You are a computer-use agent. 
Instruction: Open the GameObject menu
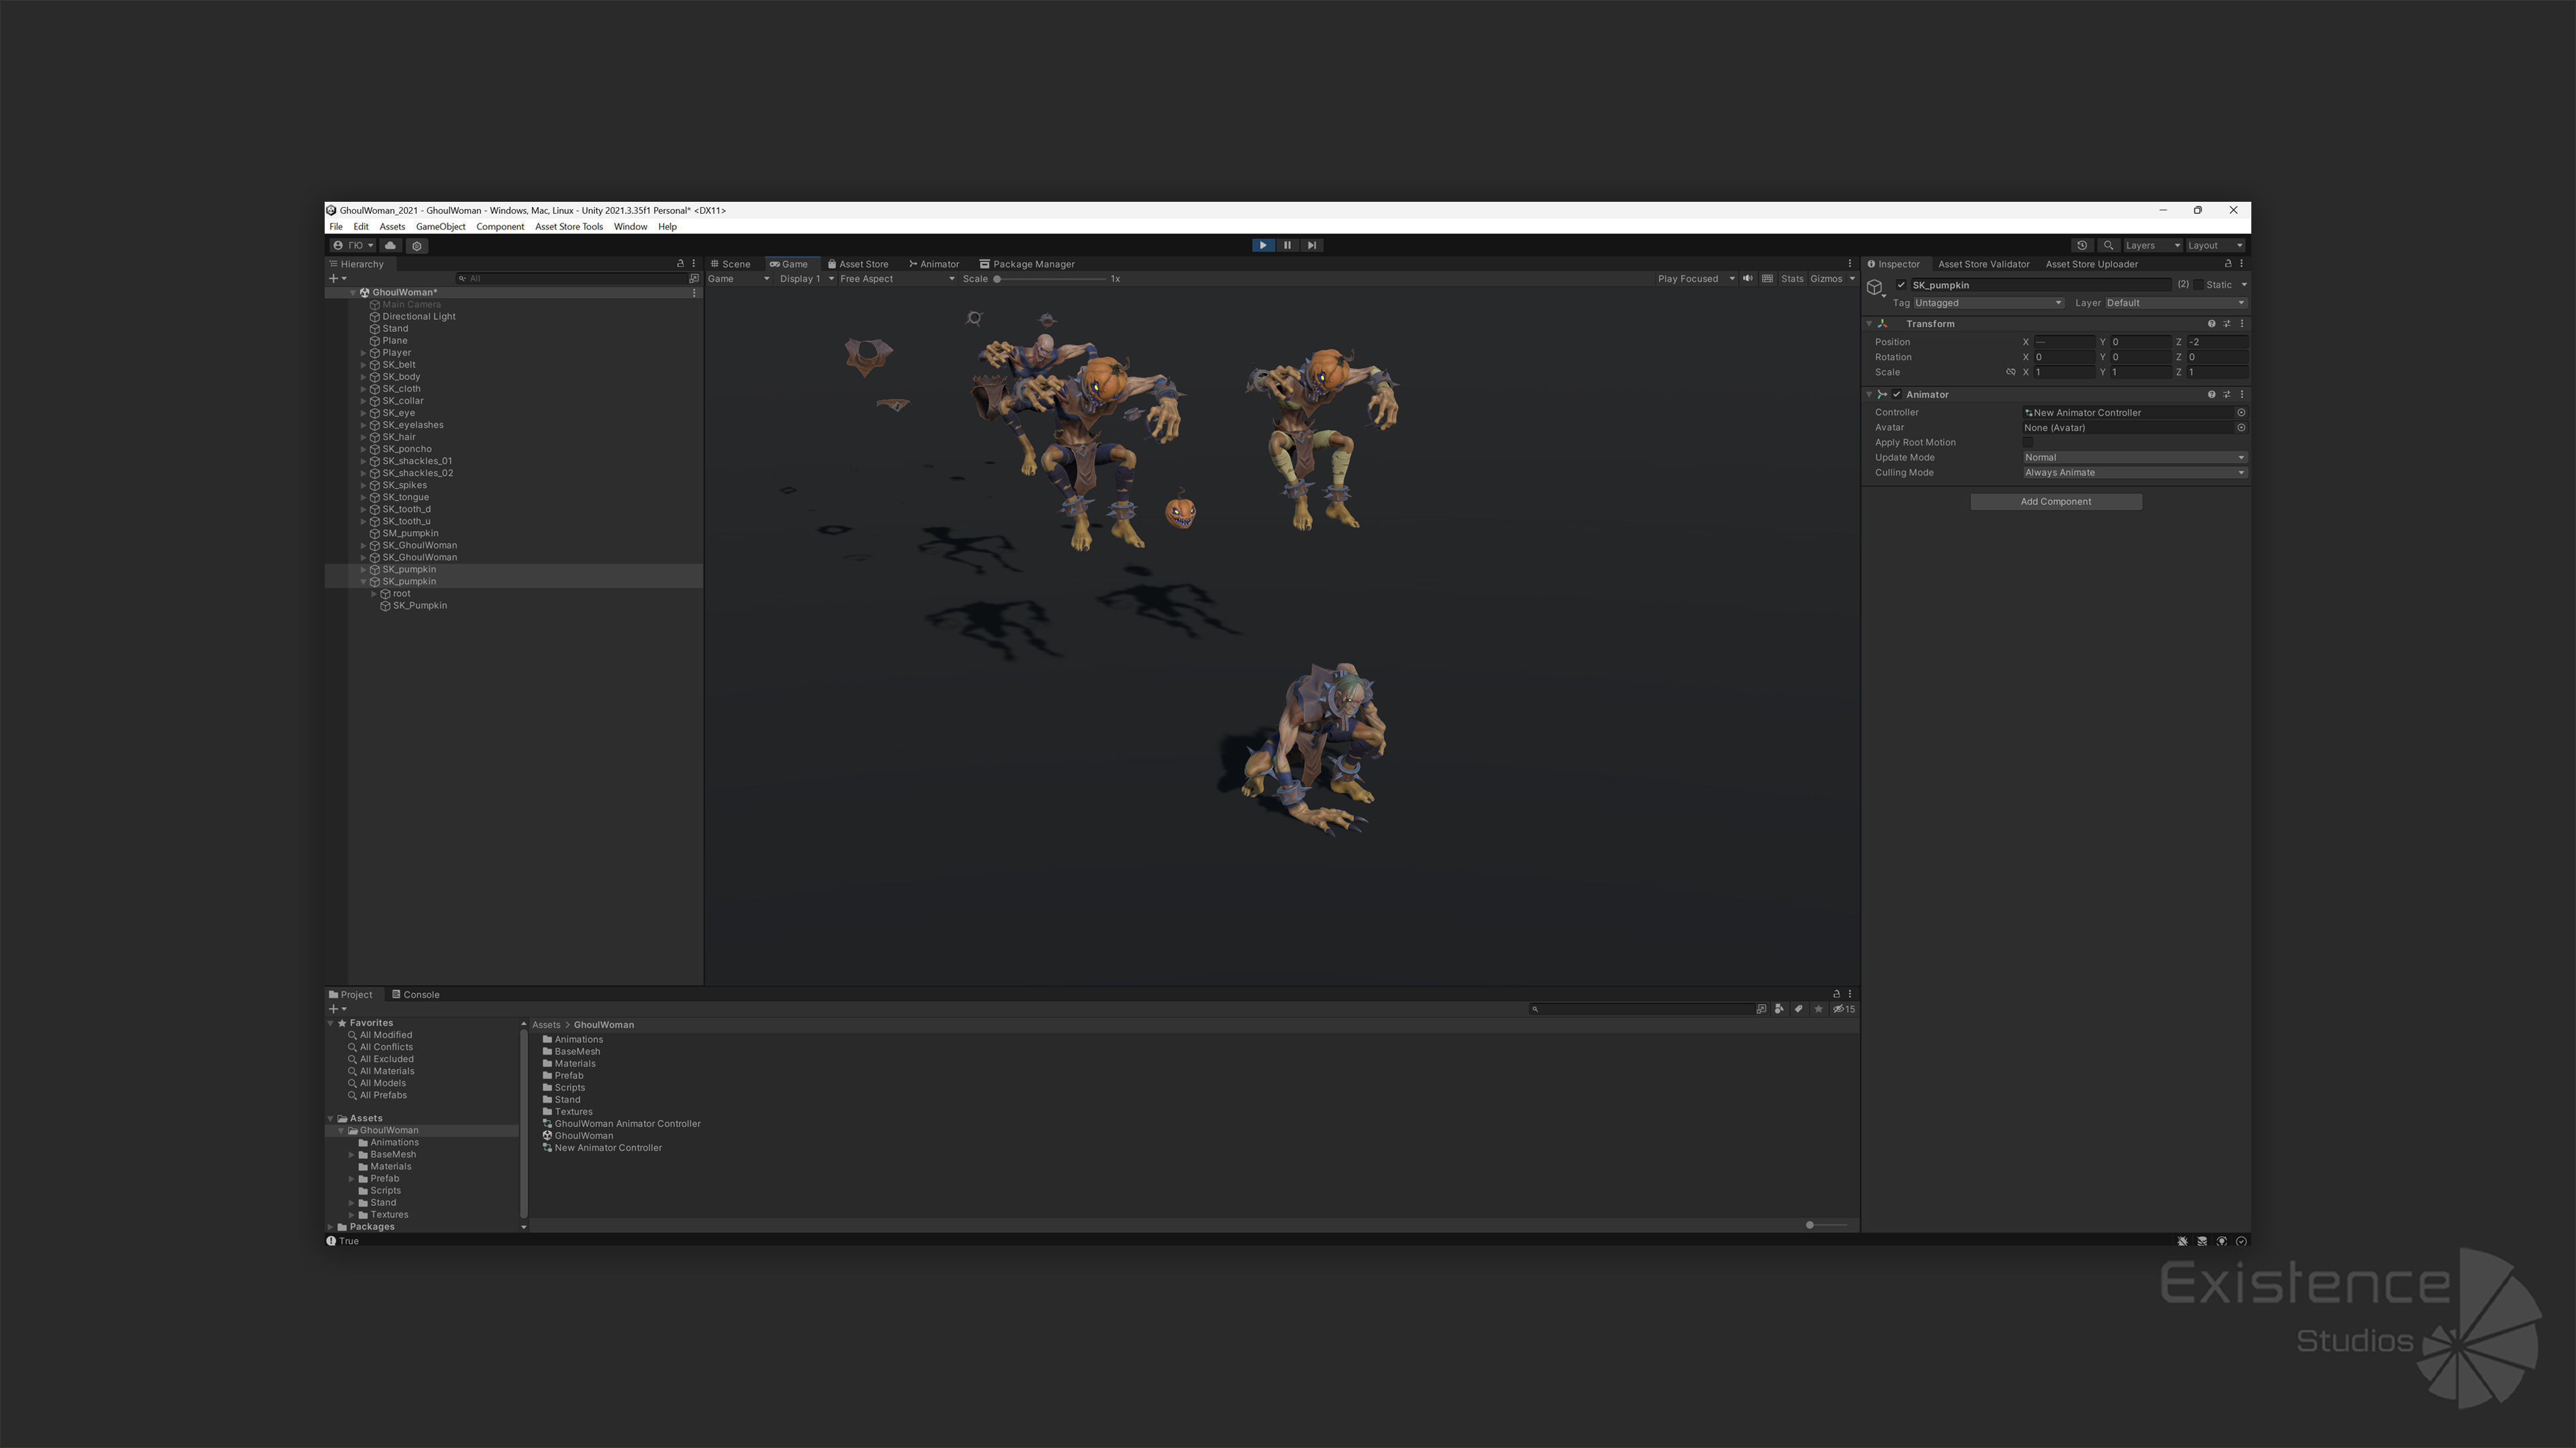440,227
